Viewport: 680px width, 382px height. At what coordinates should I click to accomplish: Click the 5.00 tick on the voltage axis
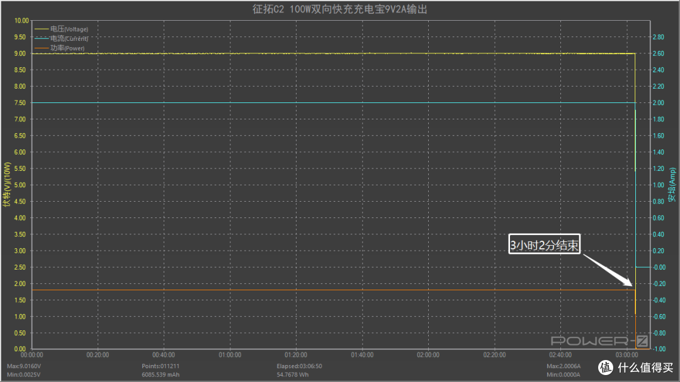tap(20, 185)
